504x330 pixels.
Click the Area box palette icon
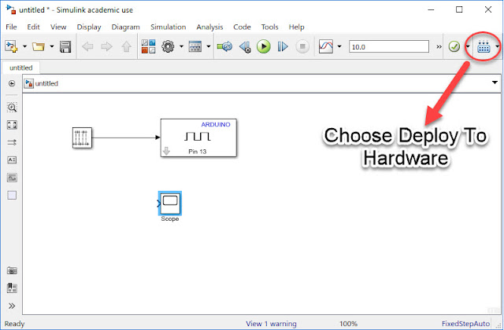12,195
